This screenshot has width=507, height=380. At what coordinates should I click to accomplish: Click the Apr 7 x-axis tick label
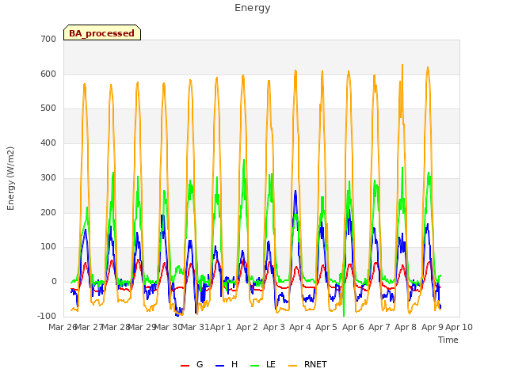(379, 327)
